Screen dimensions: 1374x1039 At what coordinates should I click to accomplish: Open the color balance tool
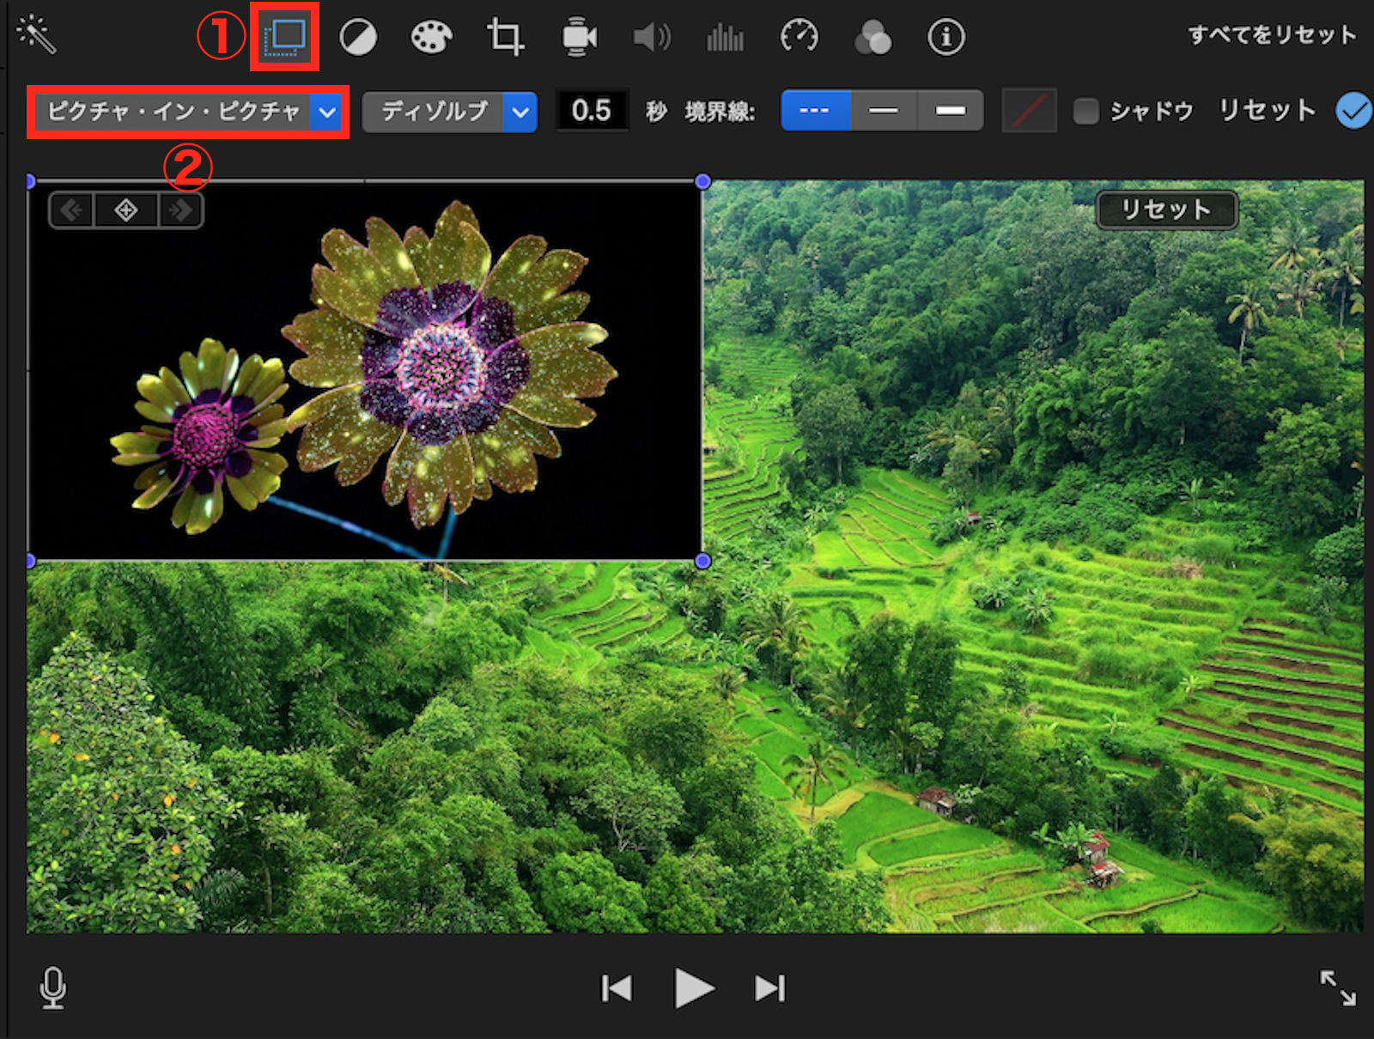coord(358,38)
